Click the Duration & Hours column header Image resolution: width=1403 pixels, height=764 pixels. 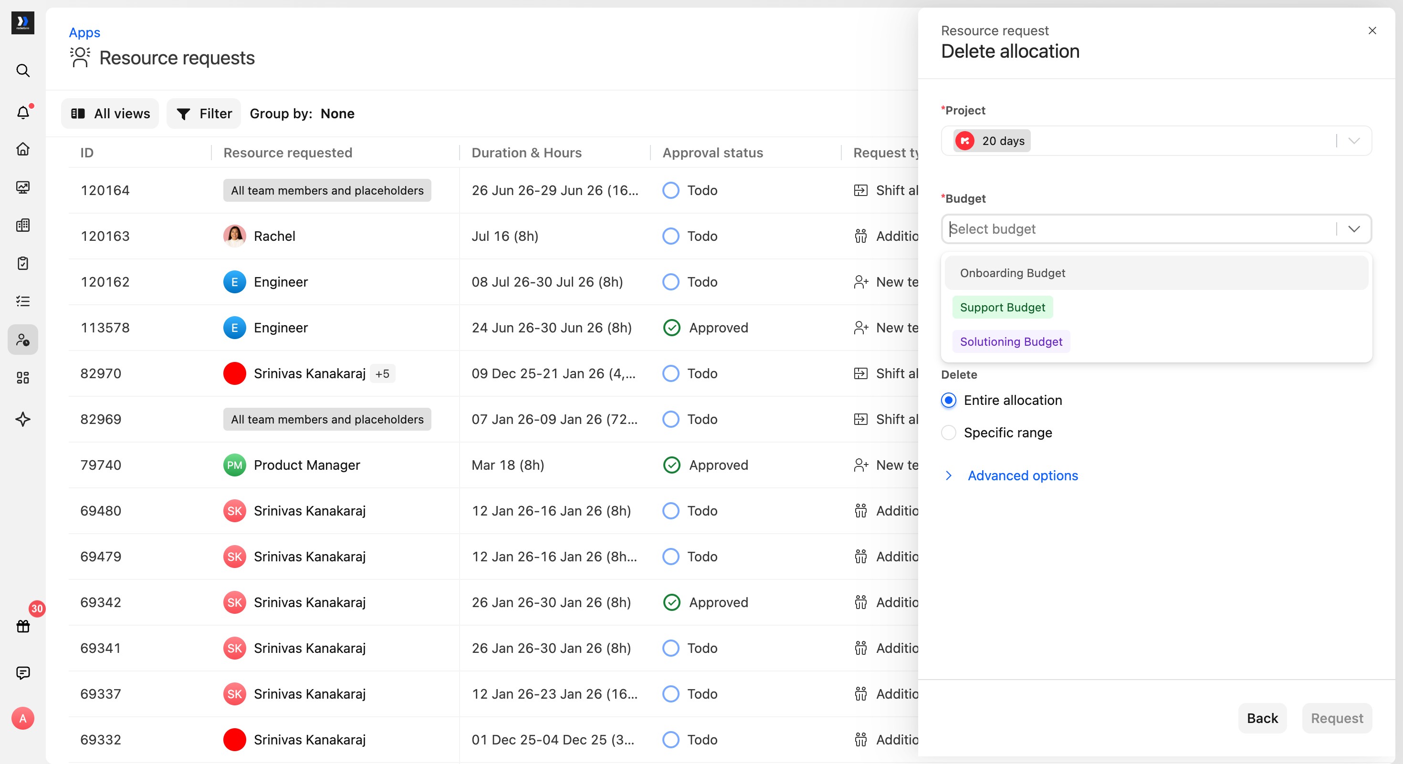click(x=526, y=153)
